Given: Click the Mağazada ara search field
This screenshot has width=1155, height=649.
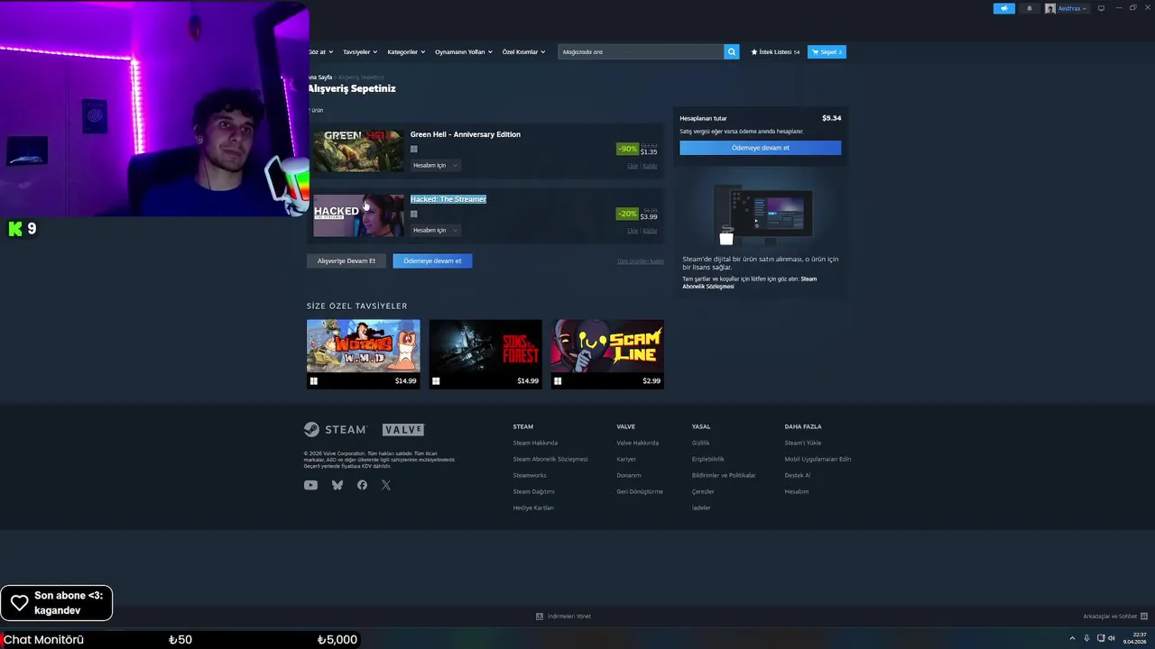Looking at the screenshot, I should [641, 51].
